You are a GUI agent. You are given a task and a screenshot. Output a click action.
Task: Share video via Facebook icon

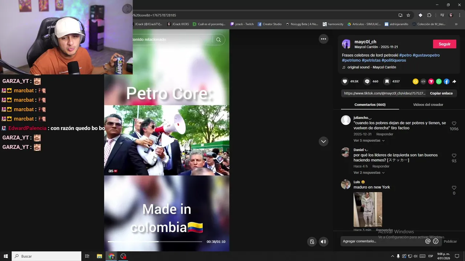[446, 82]
